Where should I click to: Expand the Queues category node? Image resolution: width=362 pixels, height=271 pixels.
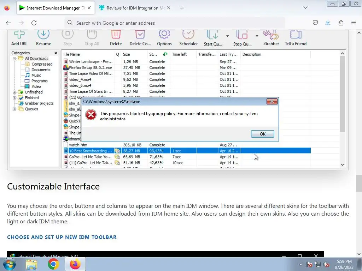(14, 109)
